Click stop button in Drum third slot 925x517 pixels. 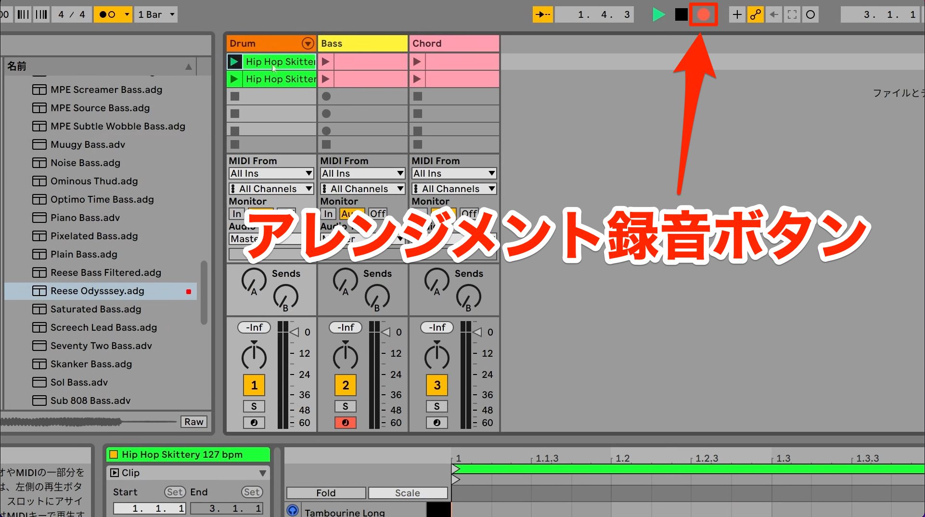pos(235,96)
